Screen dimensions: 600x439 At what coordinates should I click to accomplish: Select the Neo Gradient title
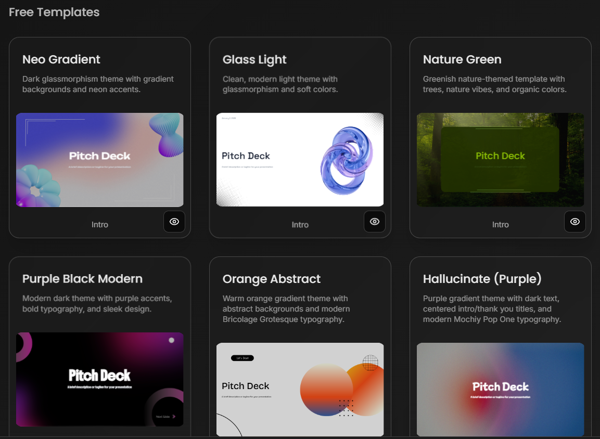click(61, 59)
